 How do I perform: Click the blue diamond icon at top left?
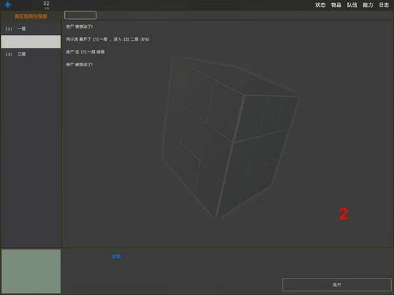(x=8, y=5)
